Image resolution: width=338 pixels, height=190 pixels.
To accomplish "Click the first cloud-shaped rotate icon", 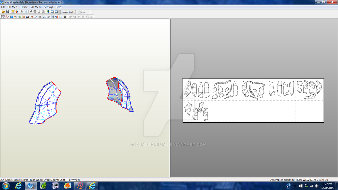I will [88, 16].
